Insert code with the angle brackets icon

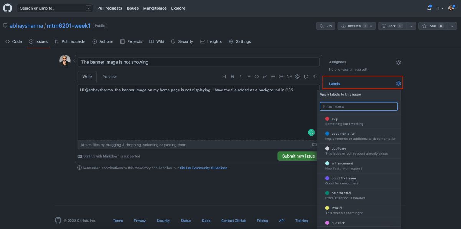(x=257, y=76)
